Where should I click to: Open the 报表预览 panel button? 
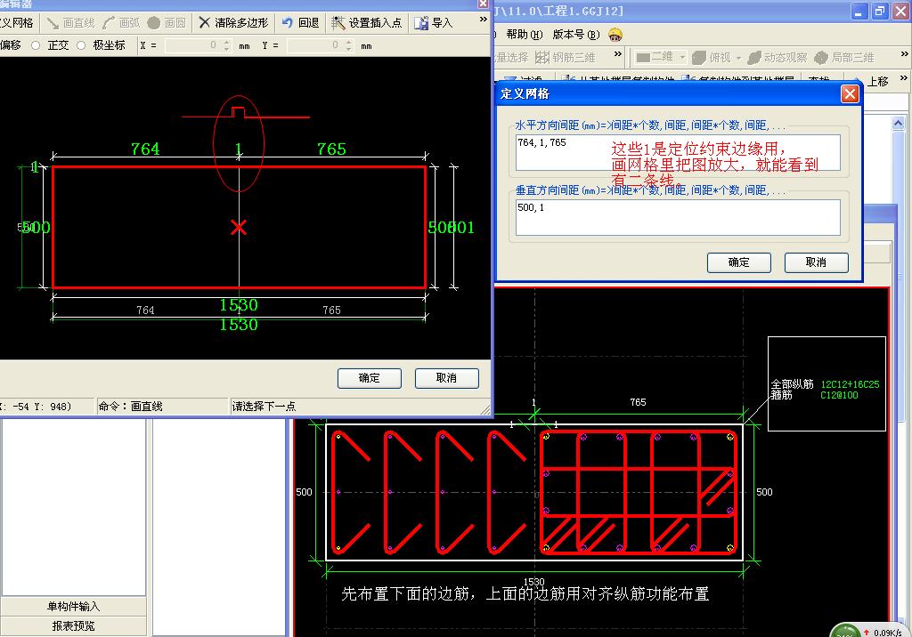(73, 626)
